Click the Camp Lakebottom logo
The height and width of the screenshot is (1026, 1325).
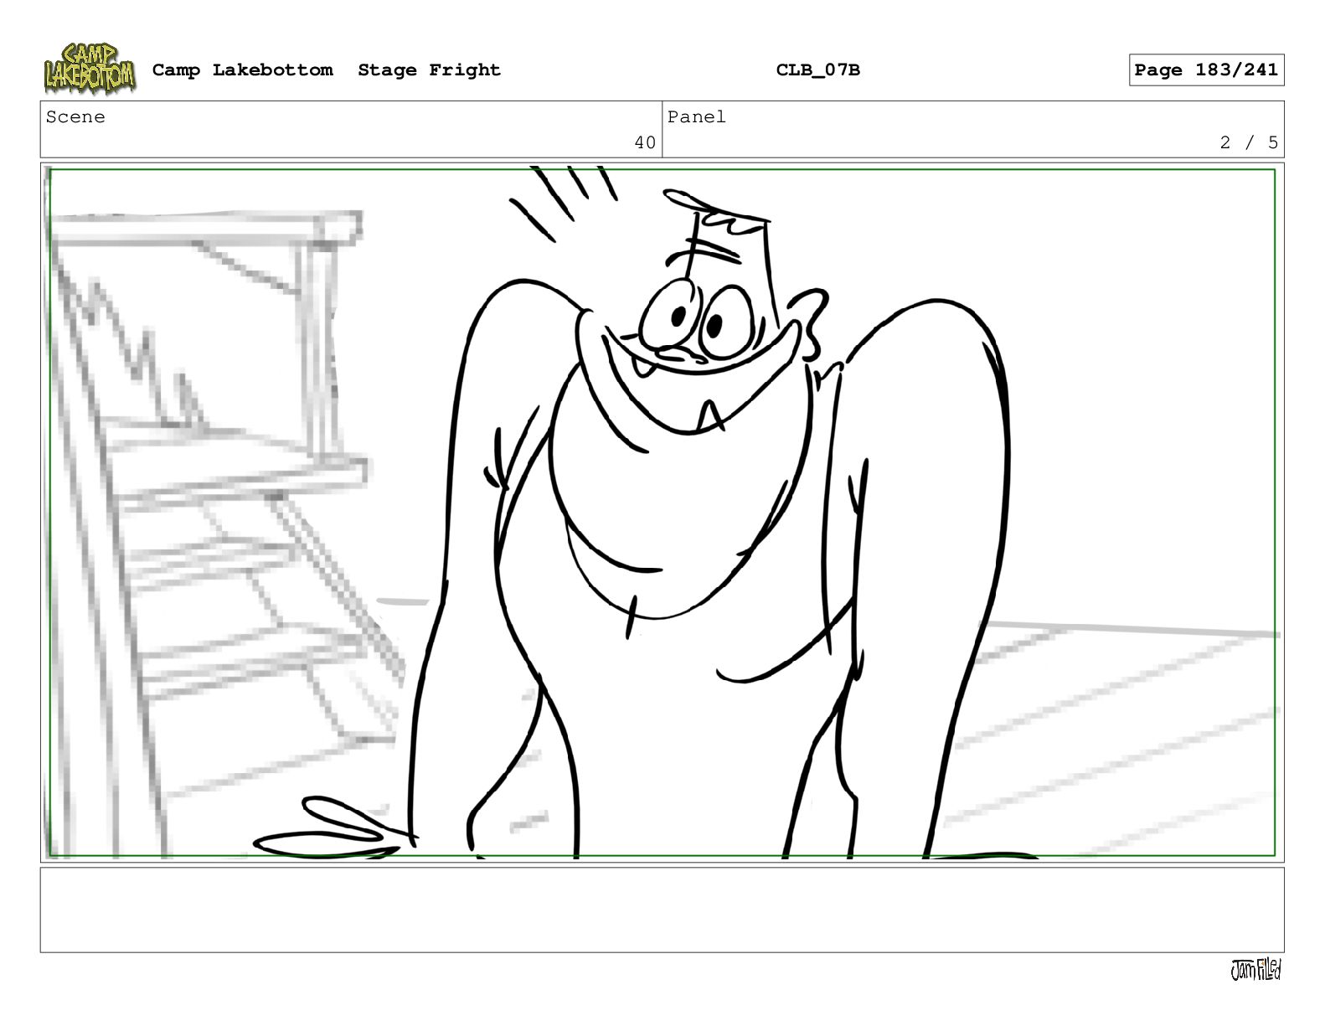(90, 69)
